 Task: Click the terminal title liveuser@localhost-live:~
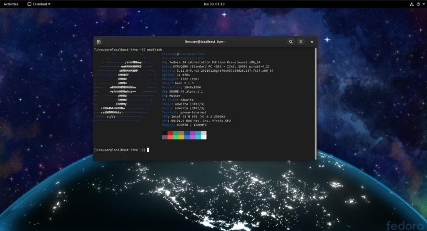tap(205, 42)
